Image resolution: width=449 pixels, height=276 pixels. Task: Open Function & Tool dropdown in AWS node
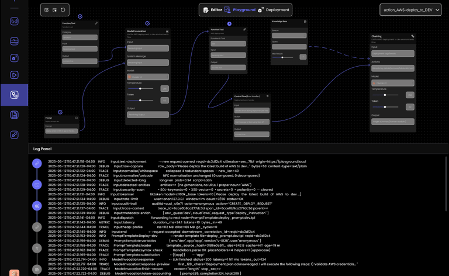pos(228,43)
